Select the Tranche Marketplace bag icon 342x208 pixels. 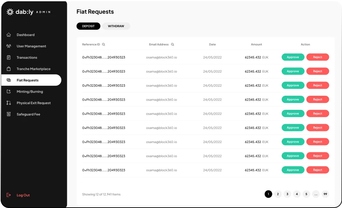click(9, 69)
